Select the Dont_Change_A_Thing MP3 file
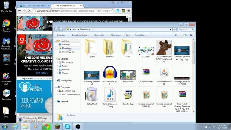The image size is (231, 130). (x=110, y=95)
